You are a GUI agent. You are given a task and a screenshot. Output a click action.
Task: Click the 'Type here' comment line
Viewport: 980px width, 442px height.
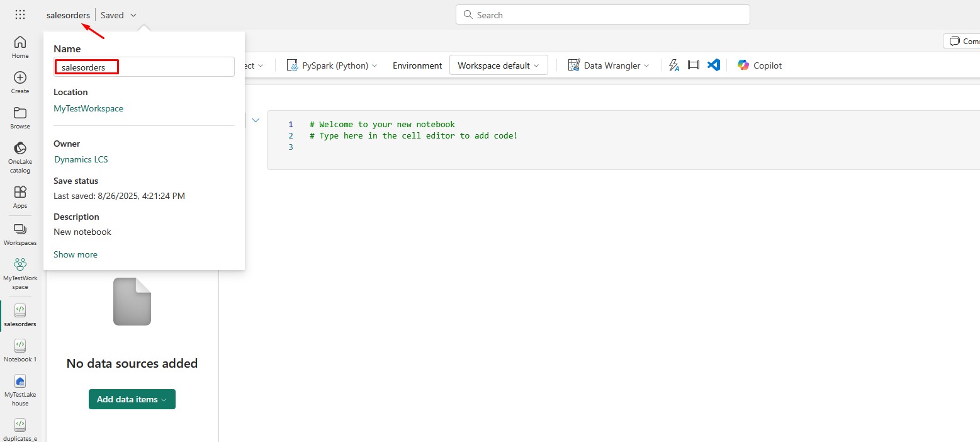(x=414, y=135)
